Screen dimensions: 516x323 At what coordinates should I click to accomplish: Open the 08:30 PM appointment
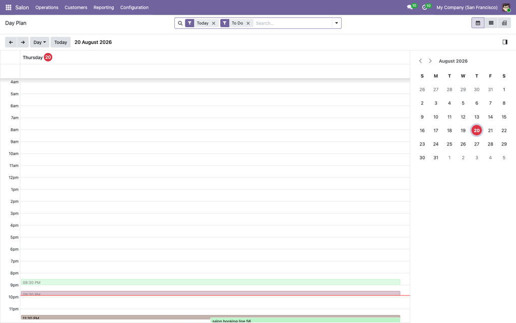(211, 282)
